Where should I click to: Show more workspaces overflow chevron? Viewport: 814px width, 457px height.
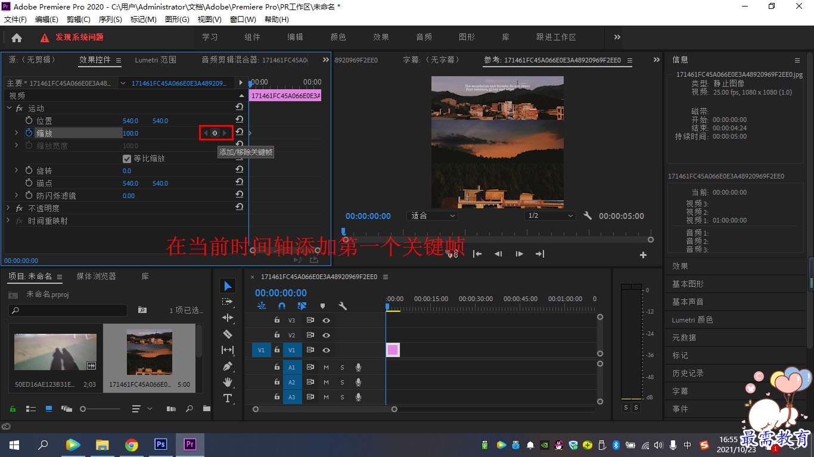click(x=617, y=37)
